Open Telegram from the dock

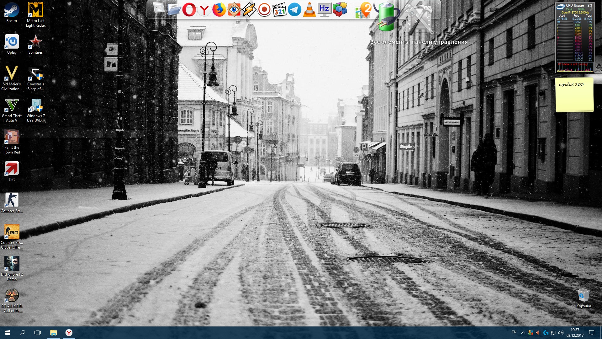294,10
